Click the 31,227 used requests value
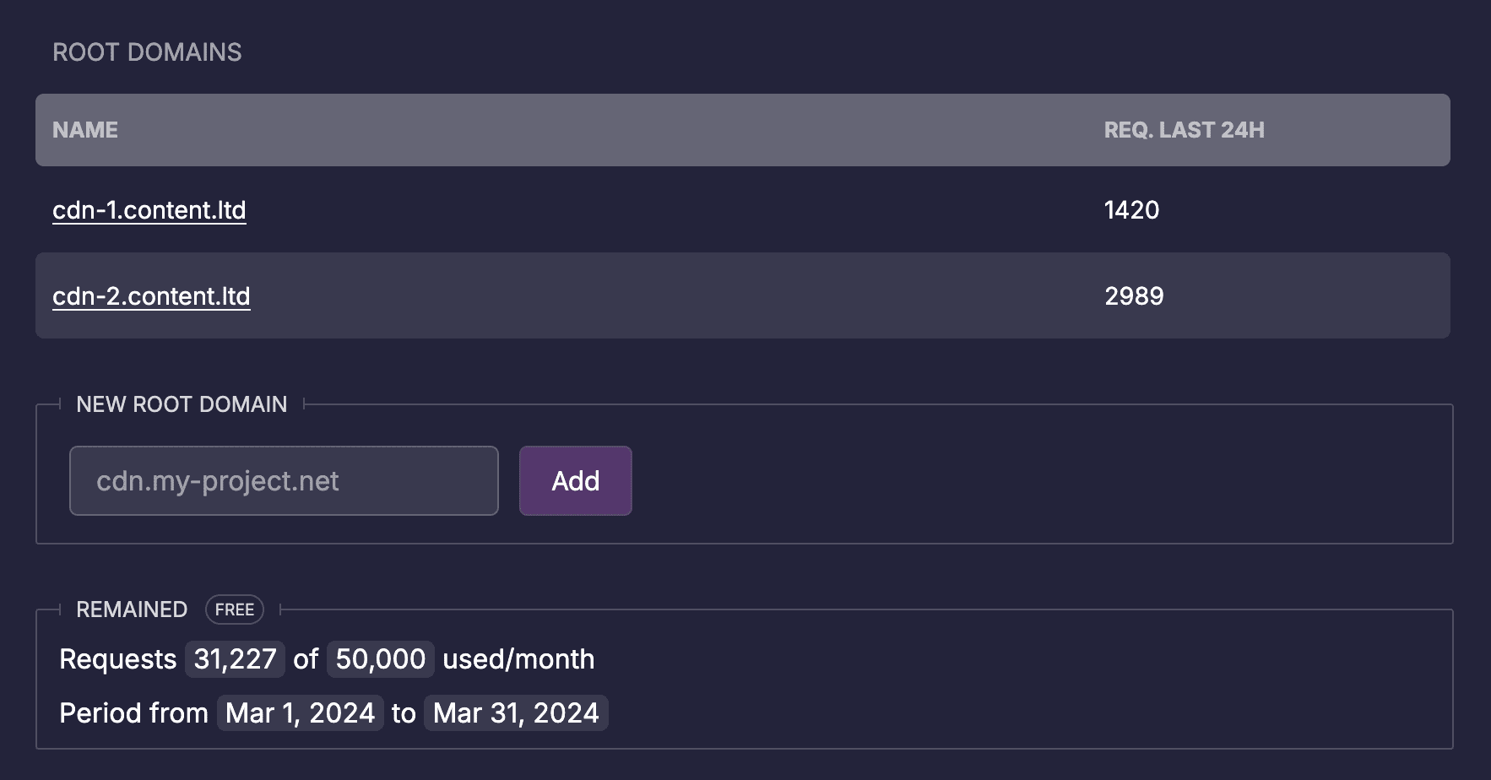The height and width of the screenshot is (780, 1491). click(235, 659)
